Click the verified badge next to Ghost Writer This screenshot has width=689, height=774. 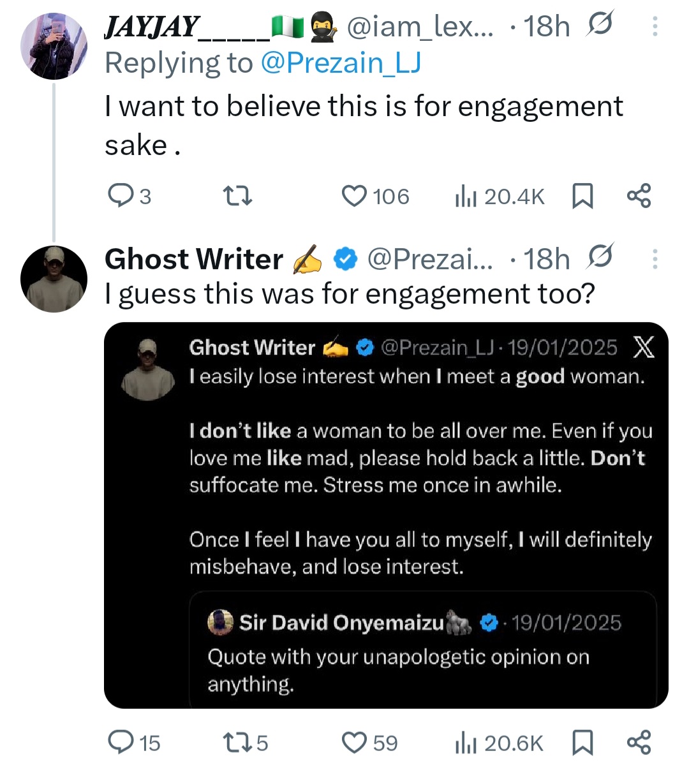click(344, 258)
